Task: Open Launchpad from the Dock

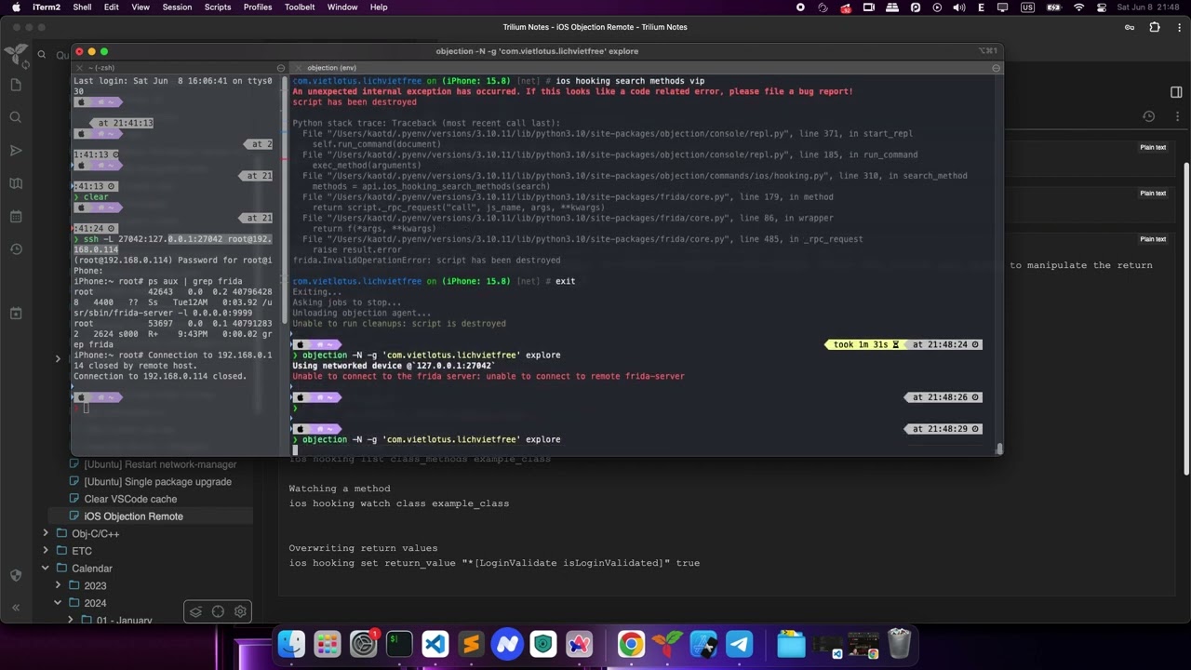Action: pos(328,644)
